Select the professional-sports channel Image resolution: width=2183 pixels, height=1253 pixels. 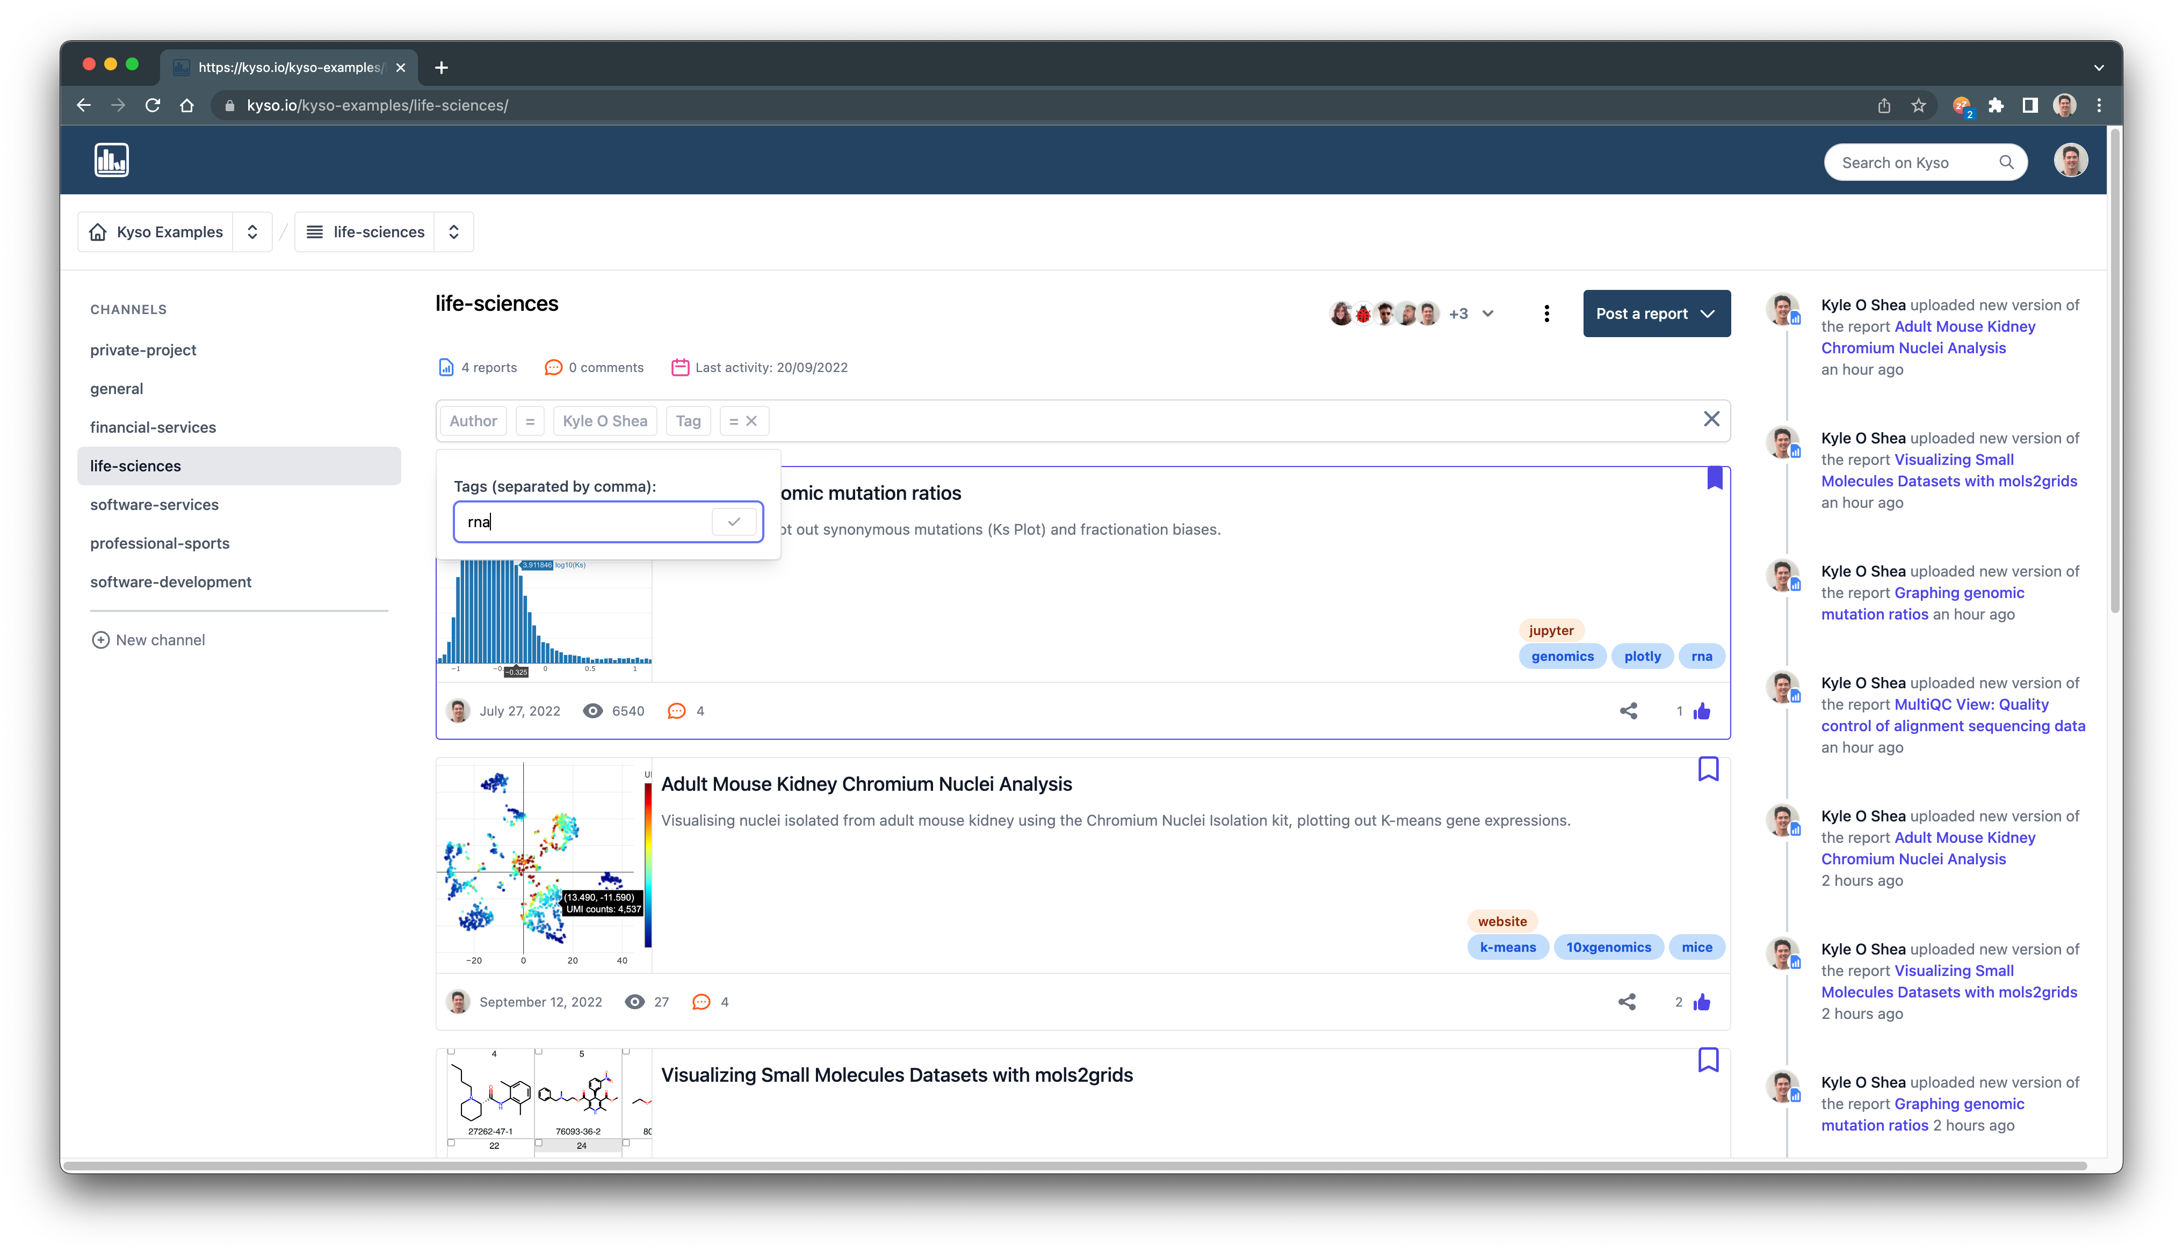159,543
